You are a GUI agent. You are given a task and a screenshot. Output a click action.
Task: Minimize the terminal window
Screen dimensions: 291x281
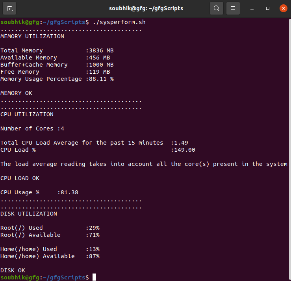pyautogui.click(x=252, y=9)
